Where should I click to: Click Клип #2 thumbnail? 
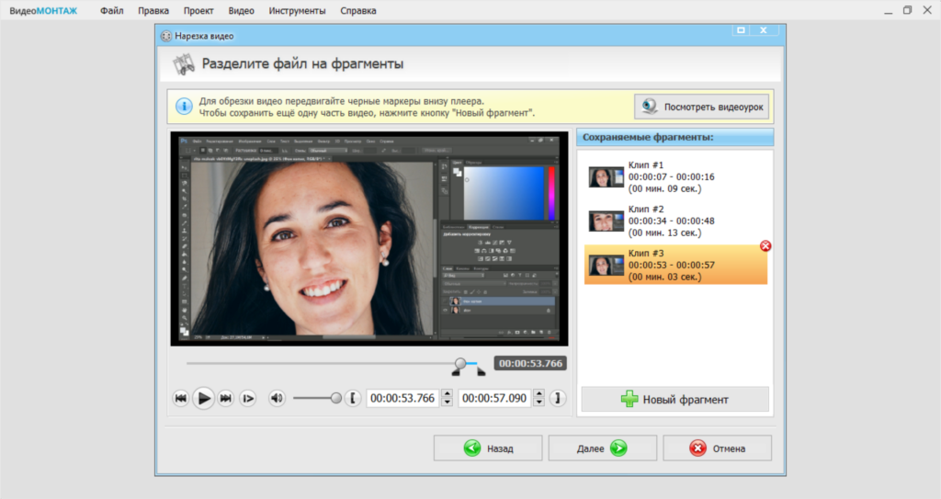click(607, 221)
